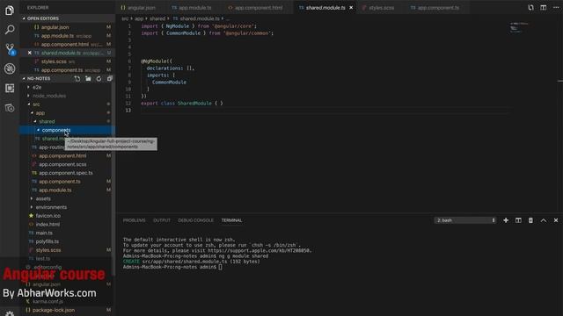Close shared.module.ts in Open Editors
This screenshot has width=563, height=316.
pyautogui.click(x=30, y=53)
